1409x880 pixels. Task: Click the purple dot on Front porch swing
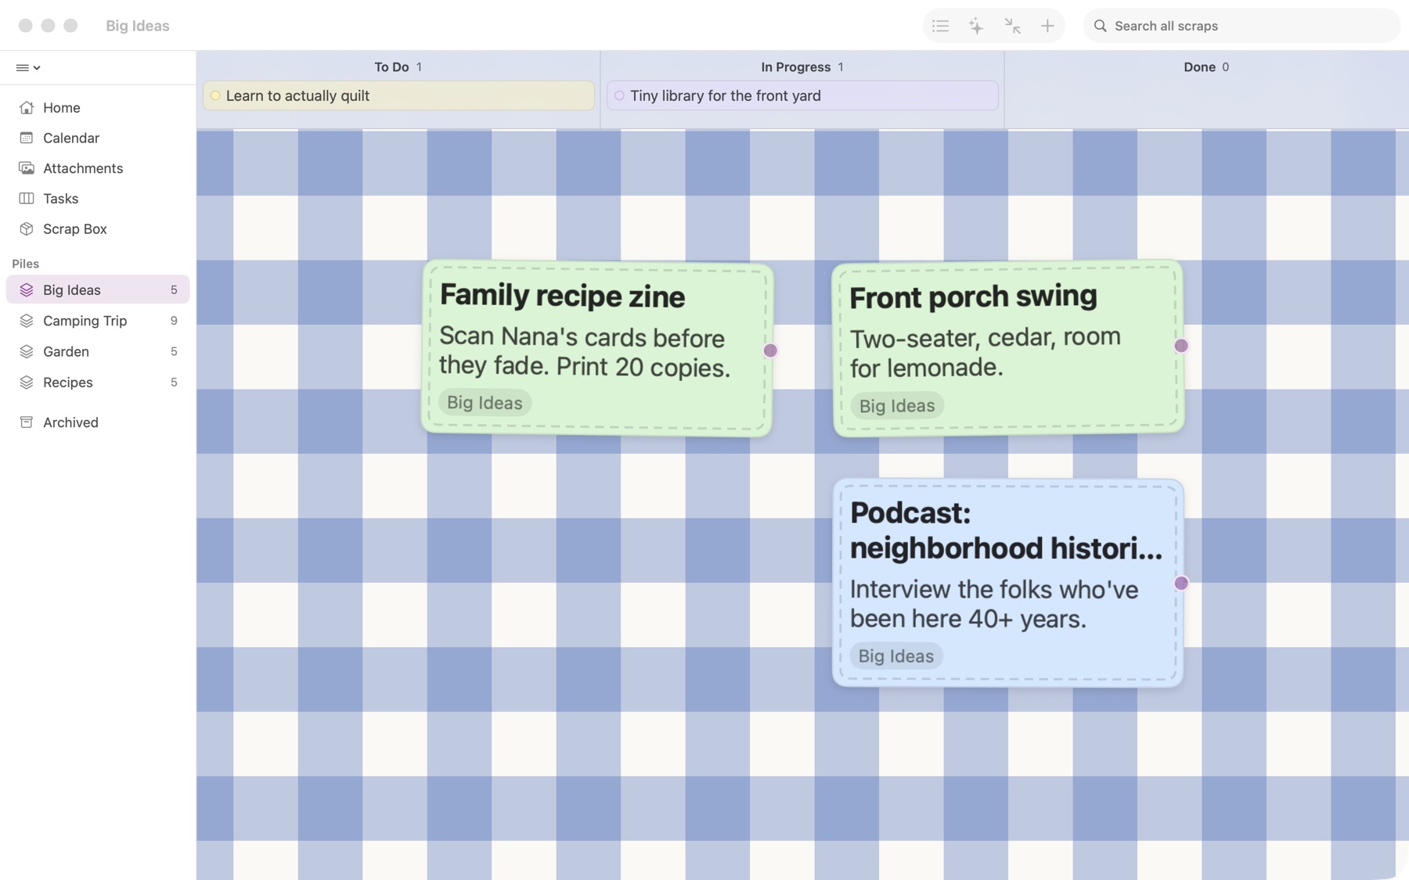pyautogui.click(x=1181, y=346)
